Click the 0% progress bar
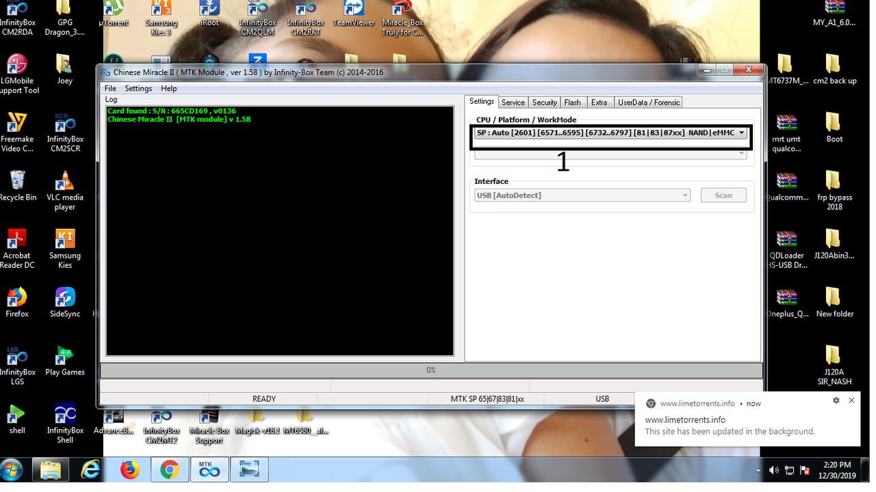The width and height of the screenshot is (876, 492). pos(431,370)
